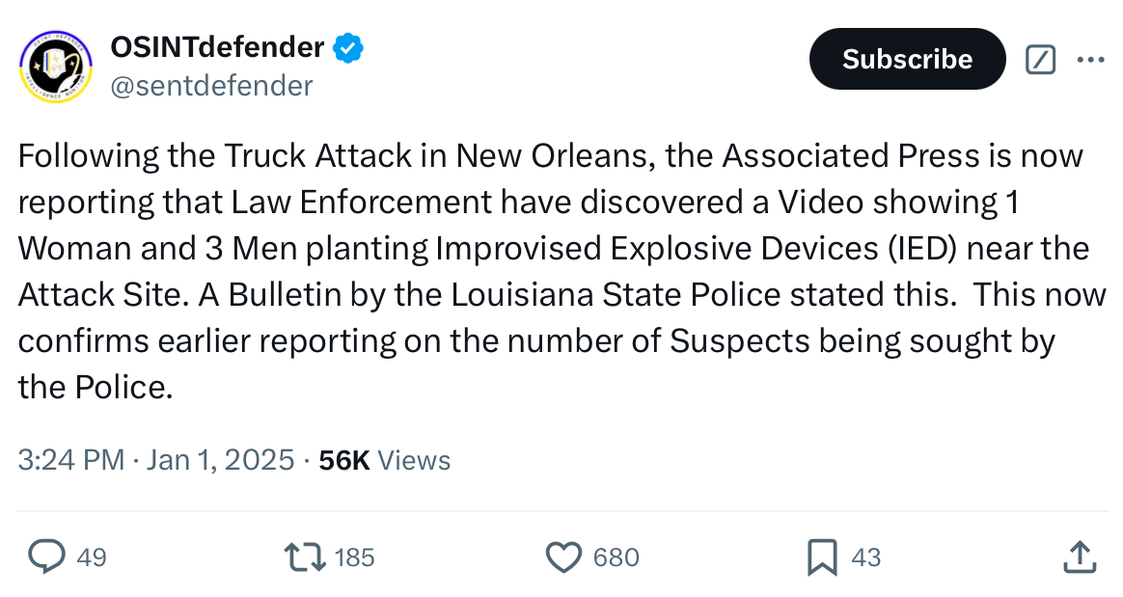Subscribe to OSINTdefender
1123x597 pixels.
pos(908,59)
